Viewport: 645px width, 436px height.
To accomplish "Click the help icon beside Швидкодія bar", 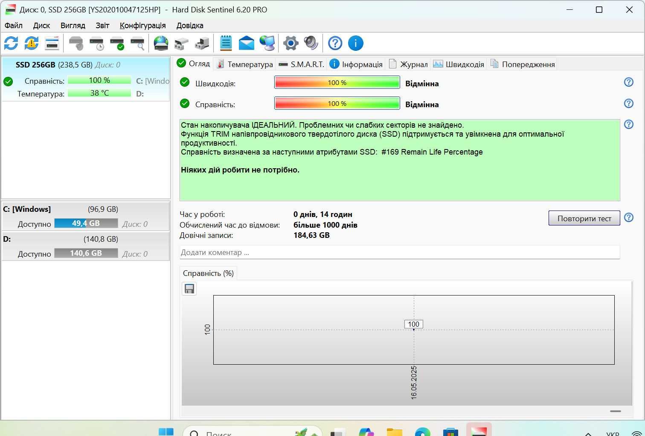I will [x=628, y=82].
